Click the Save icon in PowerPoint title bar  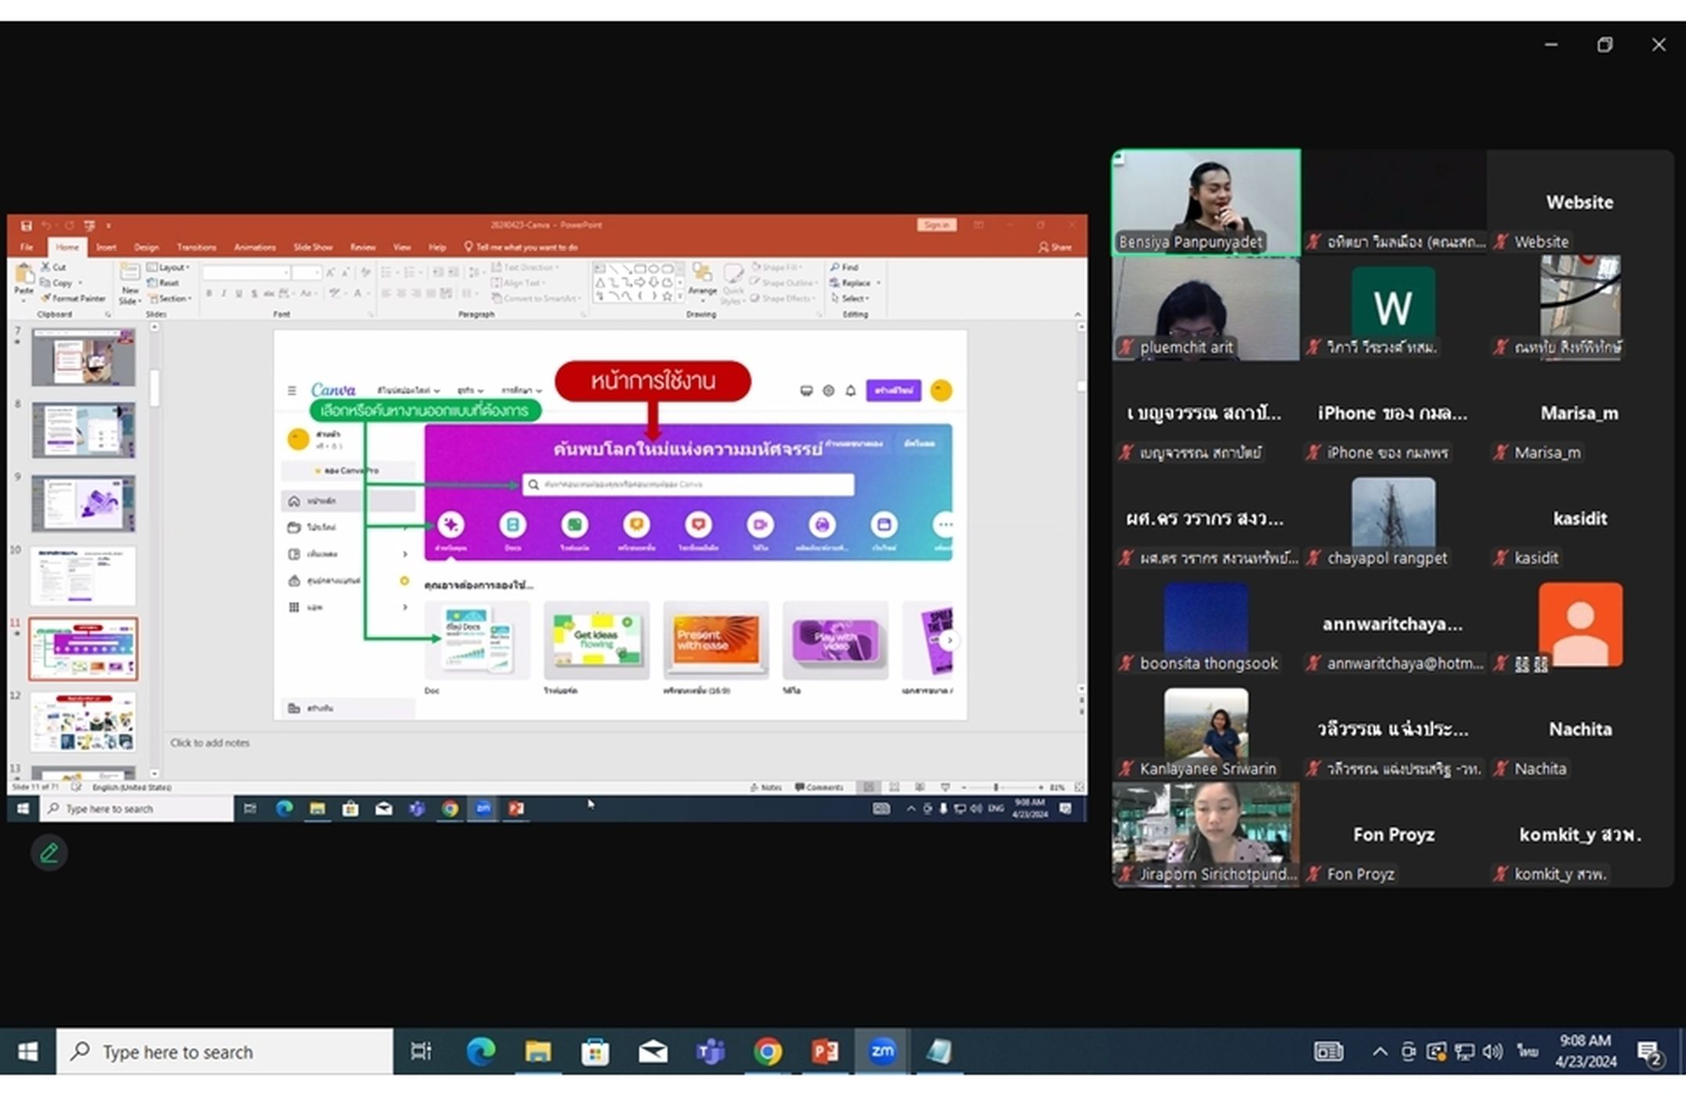point(26,226)
